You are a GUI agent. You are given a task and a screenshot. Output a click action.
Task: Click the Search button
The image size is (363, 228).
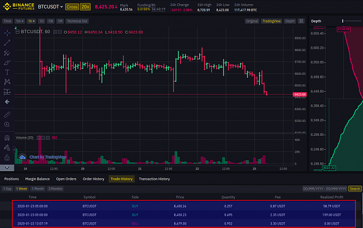[x=355, y=189]
